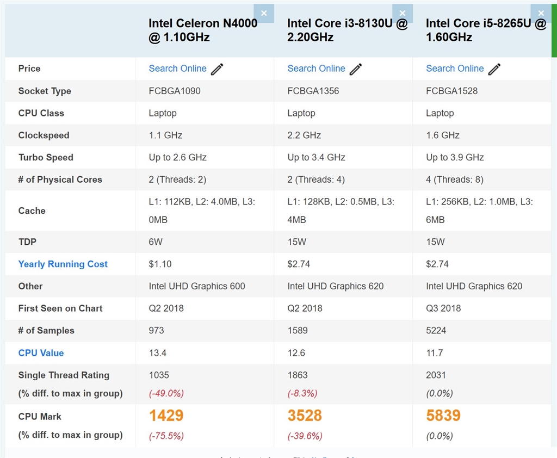Remove Intel Core i3-8130U column with X
Viewport: 557px width, 458px height.
[x=403, y=13]
